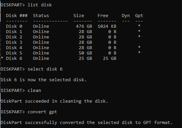
Task: Click the 476 GB size value
Action: (x=84, y=26)
